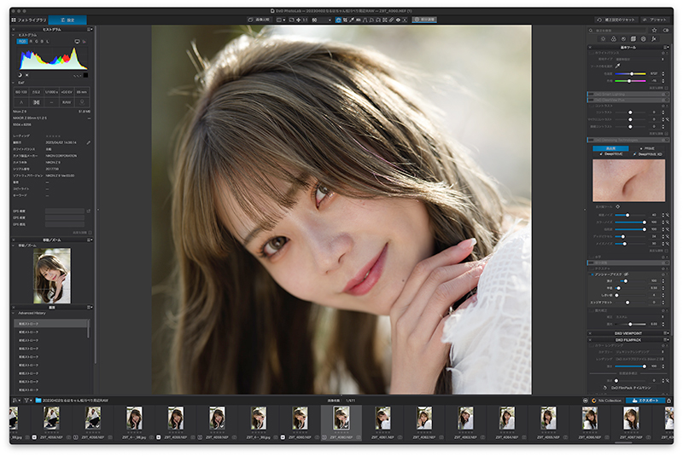This screenshot has height=456, width=683.
Task: Open the histogram palette menu
Action: [x=90, y=29]
